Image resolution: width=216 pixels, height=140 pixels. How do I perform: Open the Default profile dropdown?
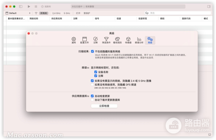click(18, 13)
